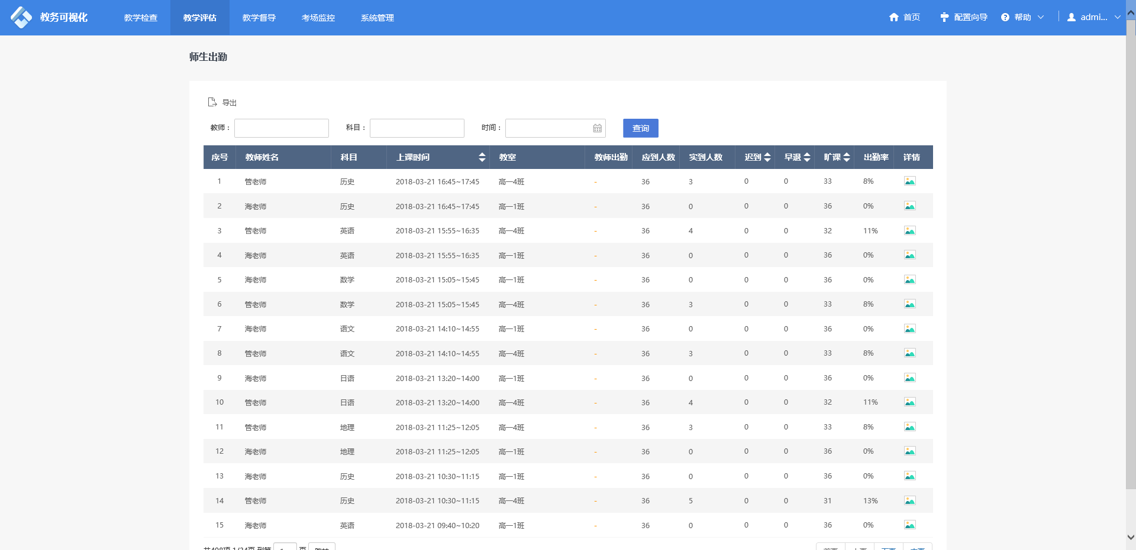Click the 导出 export file icon

(x=212, y=102)
